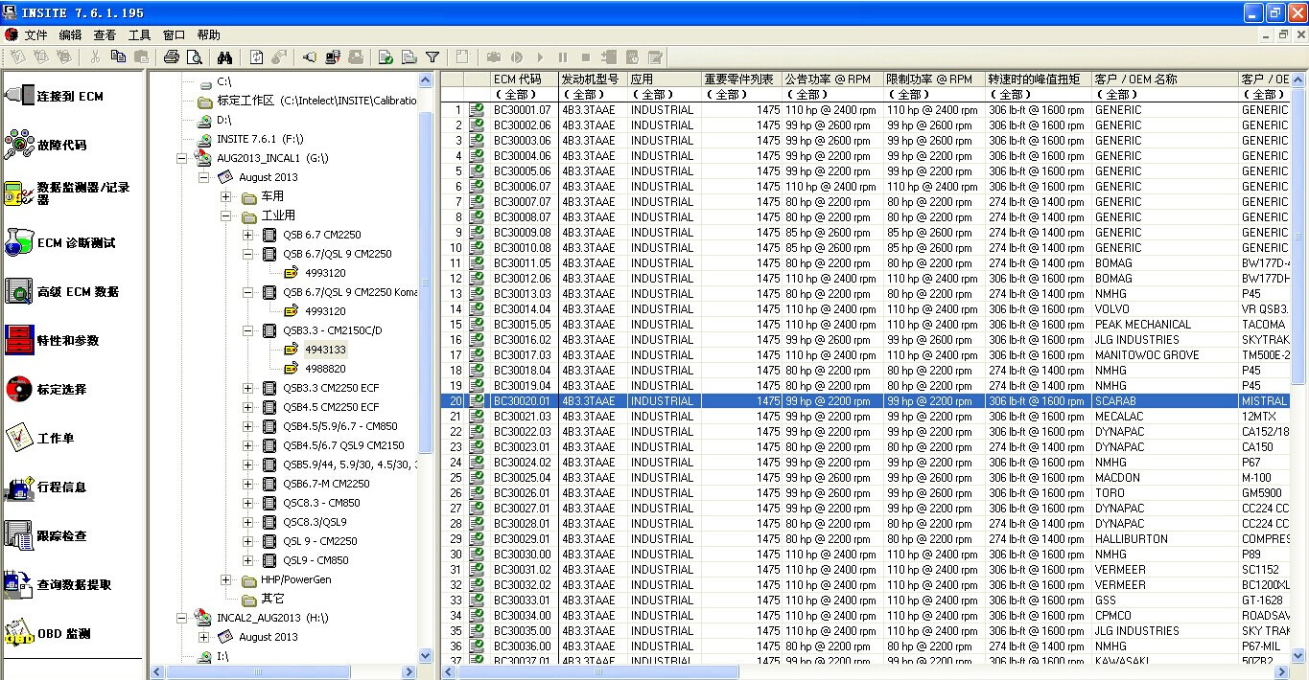1309x680 pixels.
Task: Click the Print icon in the toolbar
Action: [172, 57]
